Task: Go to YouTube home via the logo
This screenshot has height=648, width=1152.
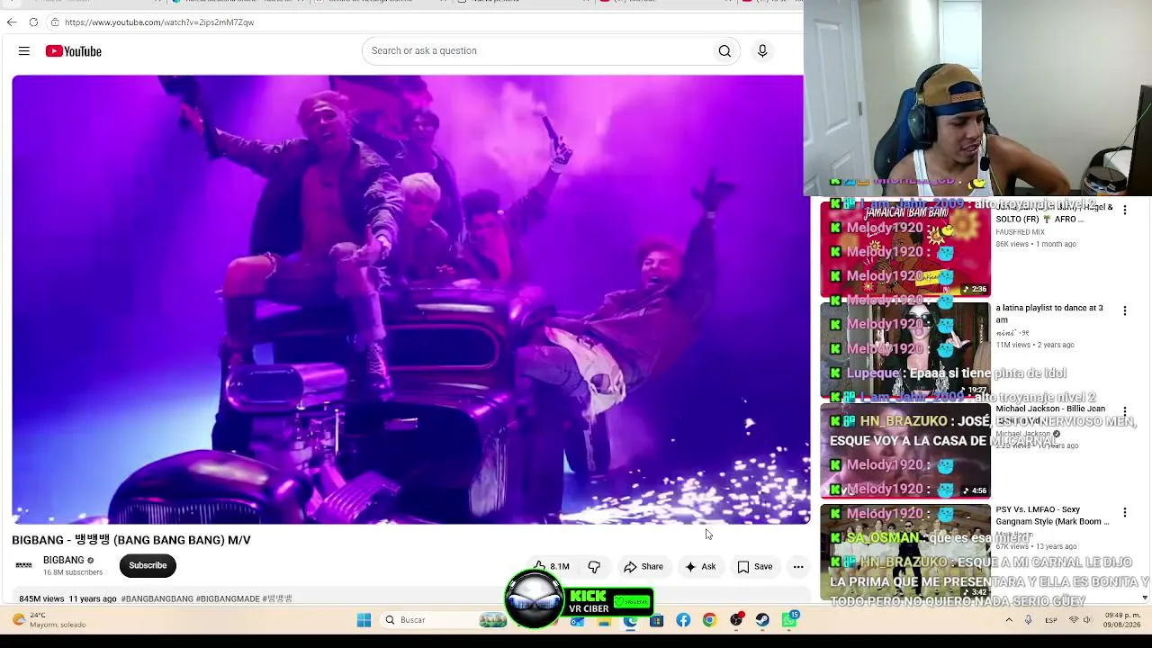Action: point(74,51)
